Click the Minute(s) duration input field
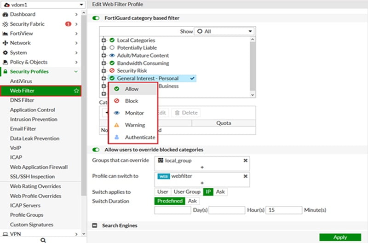Screen dimensions: 368x243 click(x=283, y=210)
